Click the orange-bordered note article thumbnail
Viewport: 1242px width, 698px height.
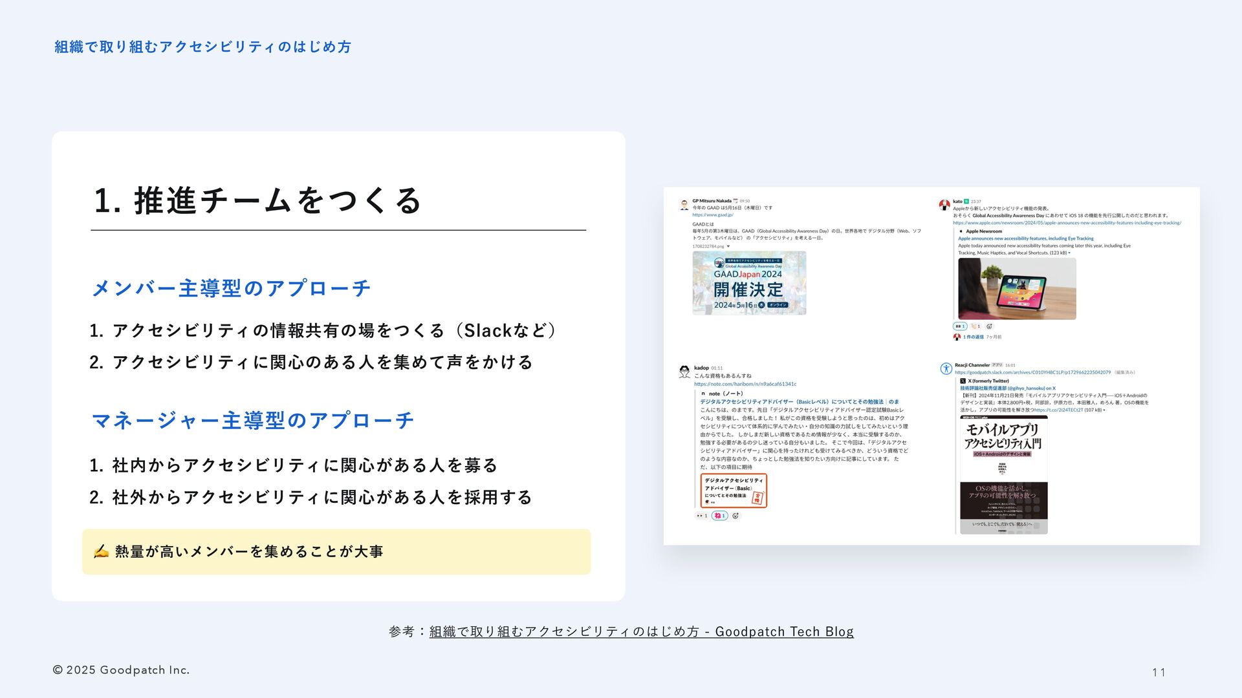[x=734, y=491]
